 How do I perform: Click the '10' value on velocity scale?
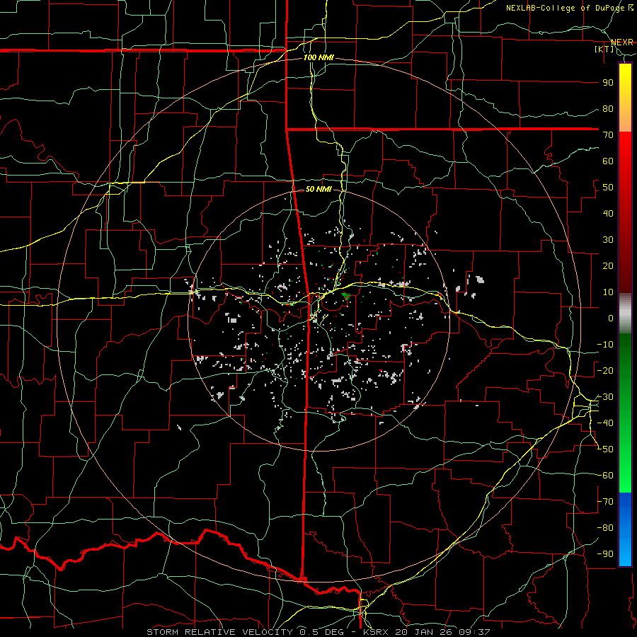[608, 292]
